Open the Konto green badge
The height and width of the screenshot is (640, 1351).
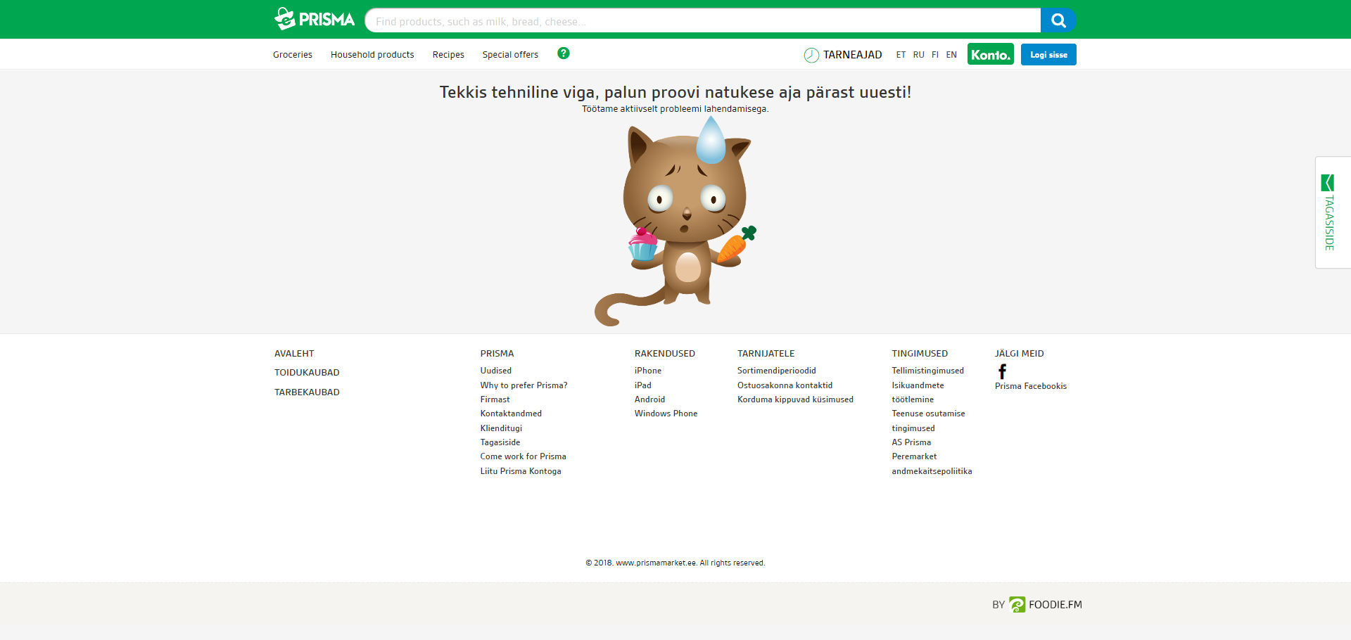(x=990, y=54)
